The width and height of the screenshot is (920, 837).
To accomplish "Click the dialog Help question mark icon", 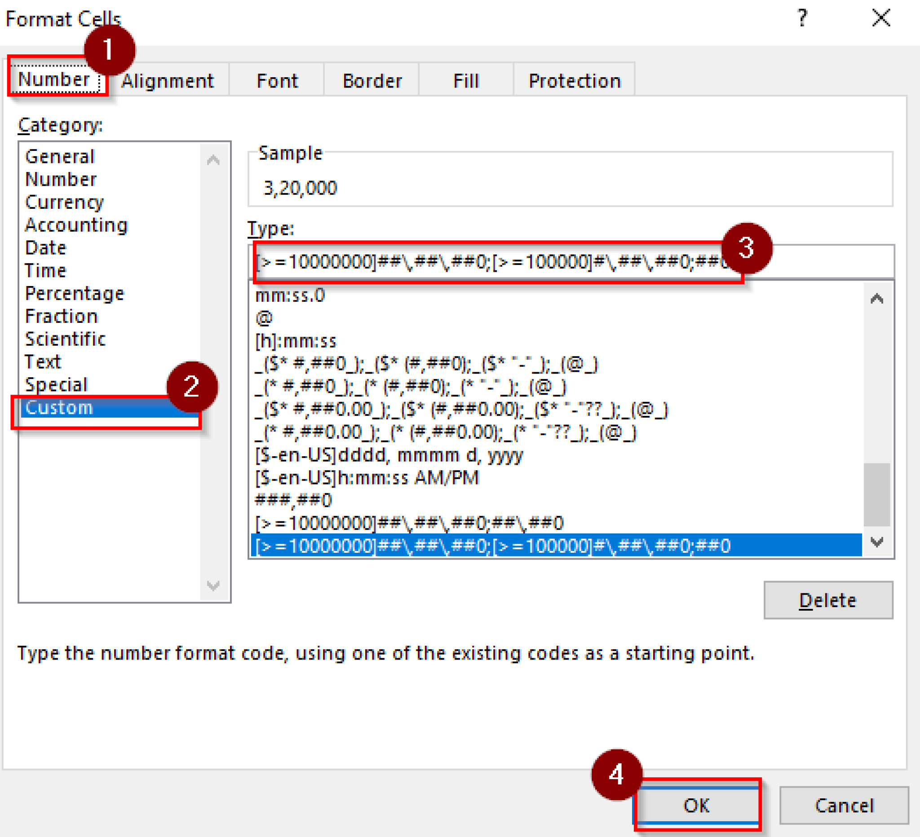I will pos(802,19).
